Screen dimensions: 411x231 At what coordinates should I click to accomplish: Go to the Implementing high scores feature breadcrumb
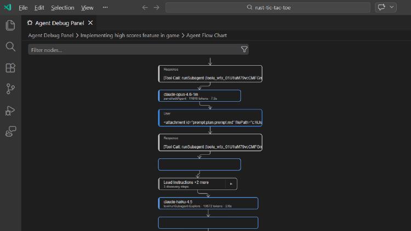click(130, 36)
